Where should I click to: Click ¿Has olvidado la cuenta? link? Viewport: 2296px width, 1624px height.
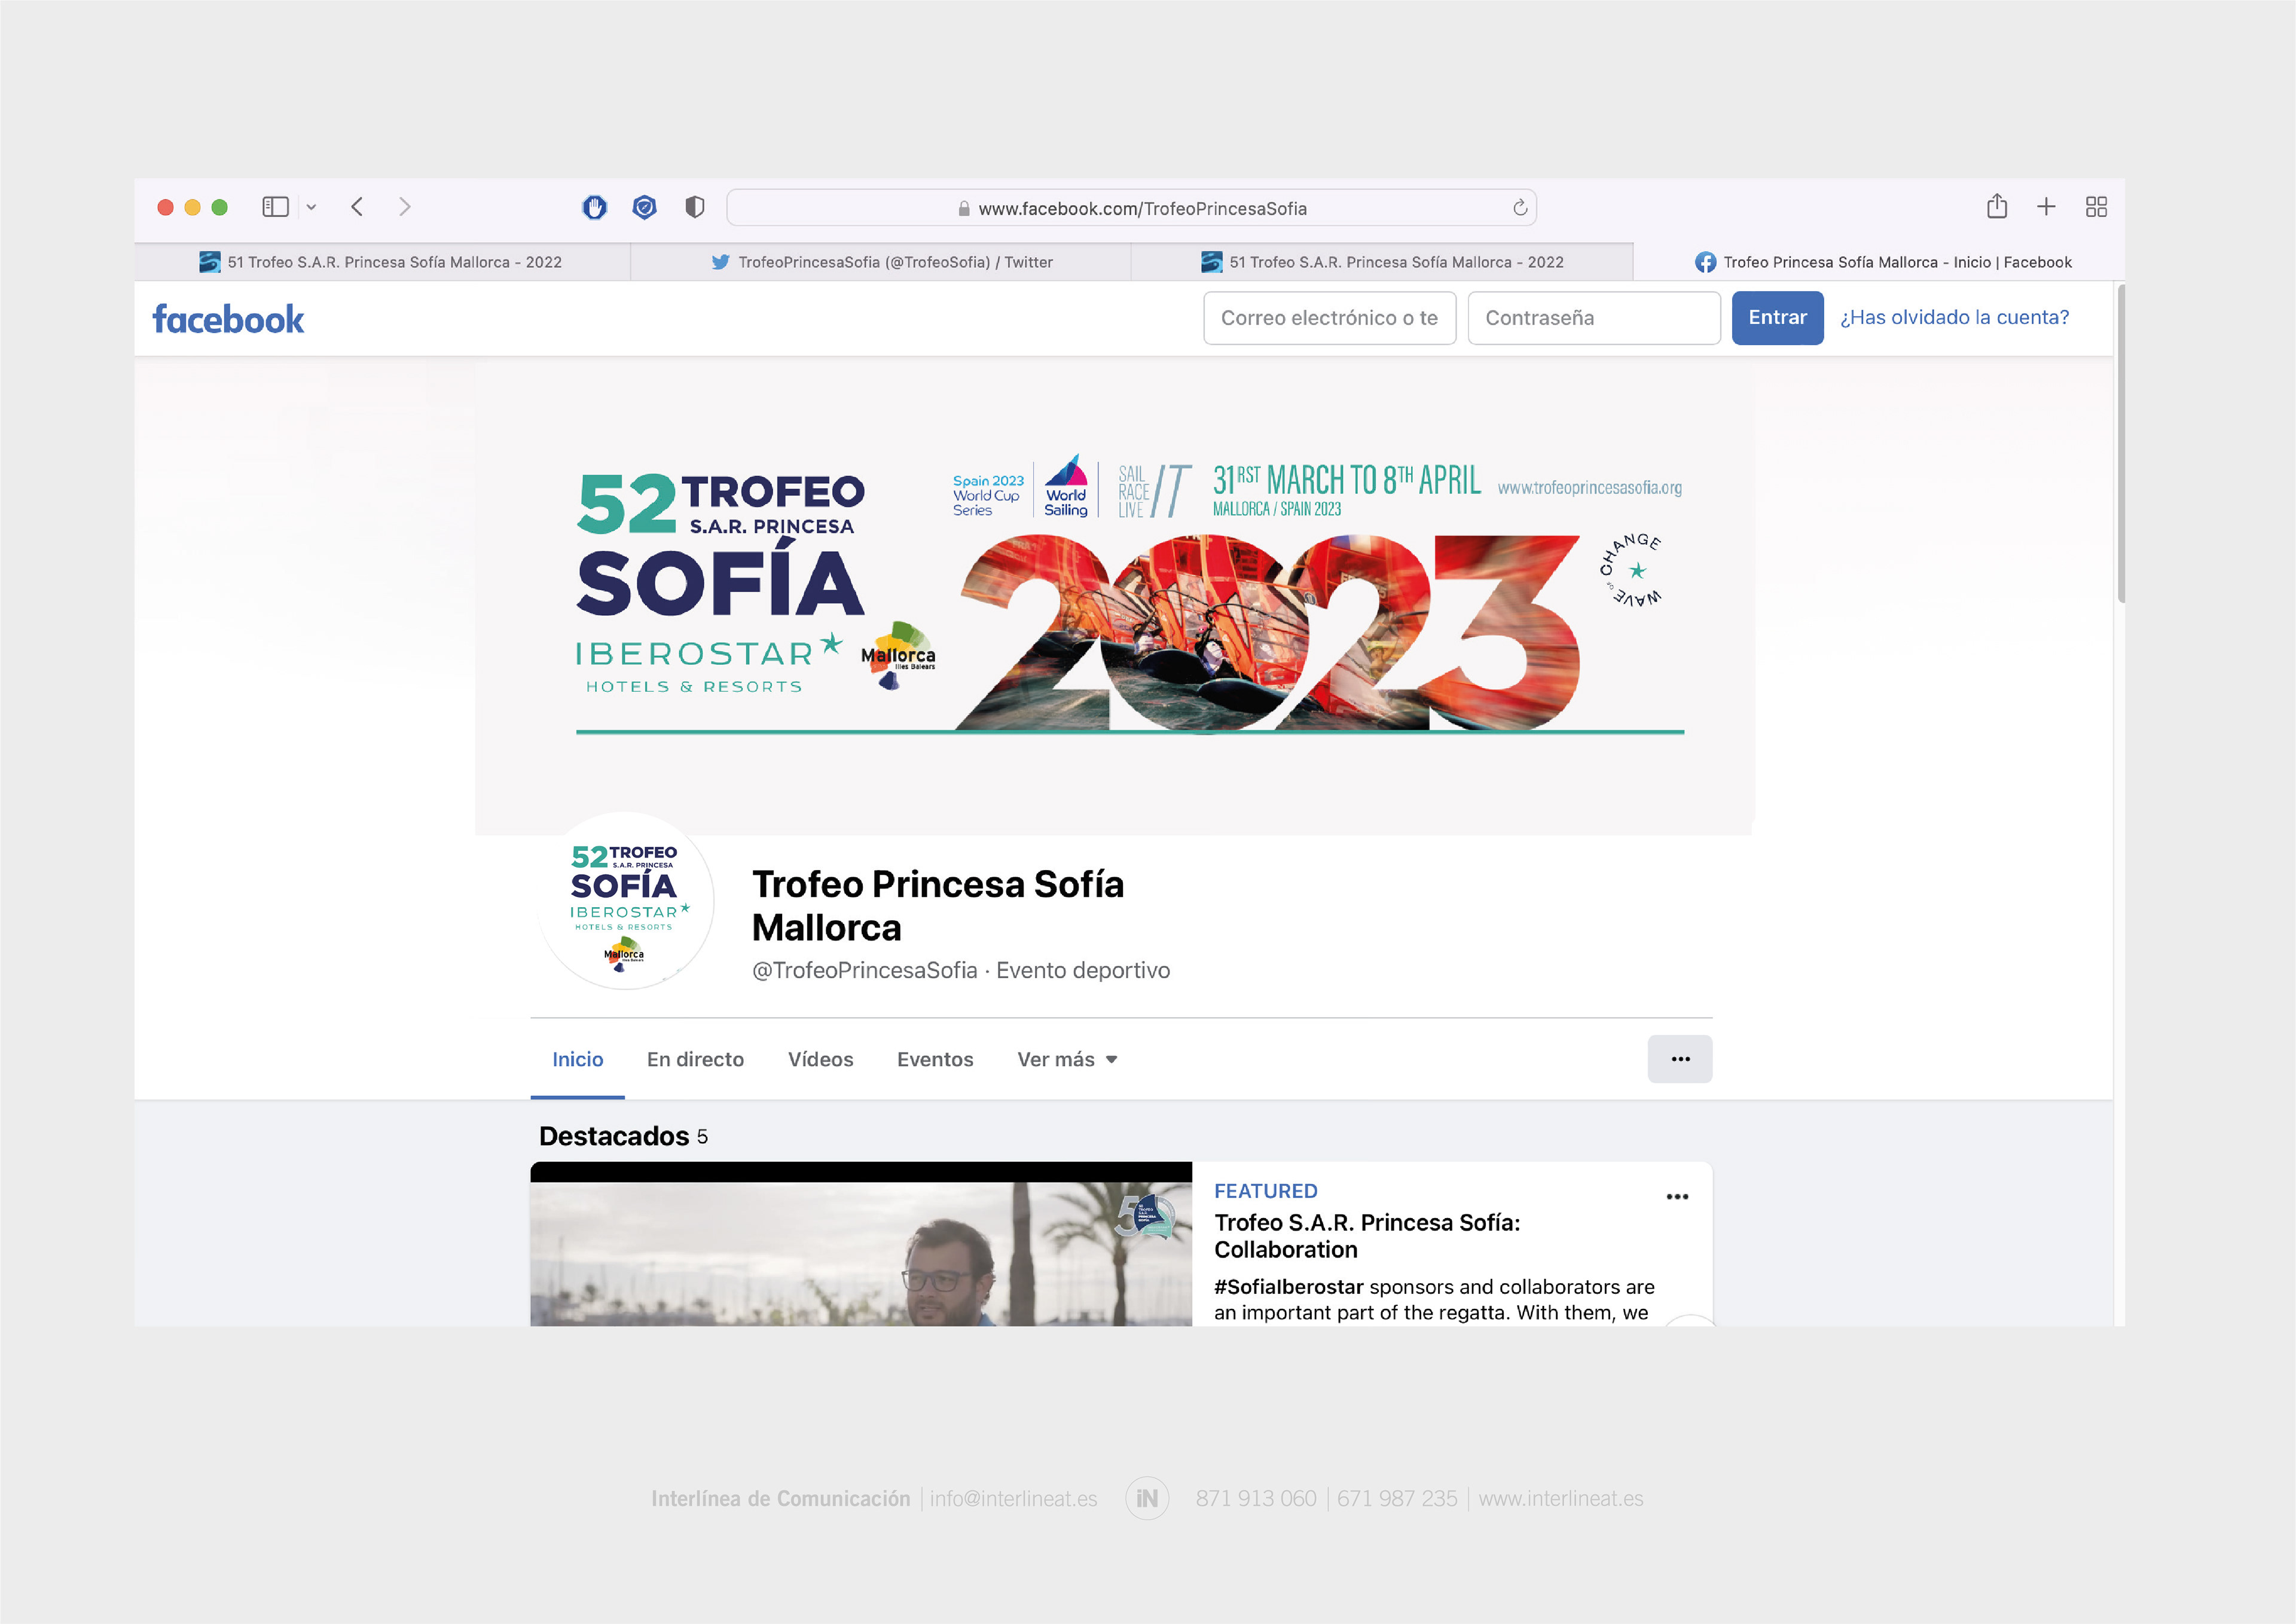(1954, 317)
